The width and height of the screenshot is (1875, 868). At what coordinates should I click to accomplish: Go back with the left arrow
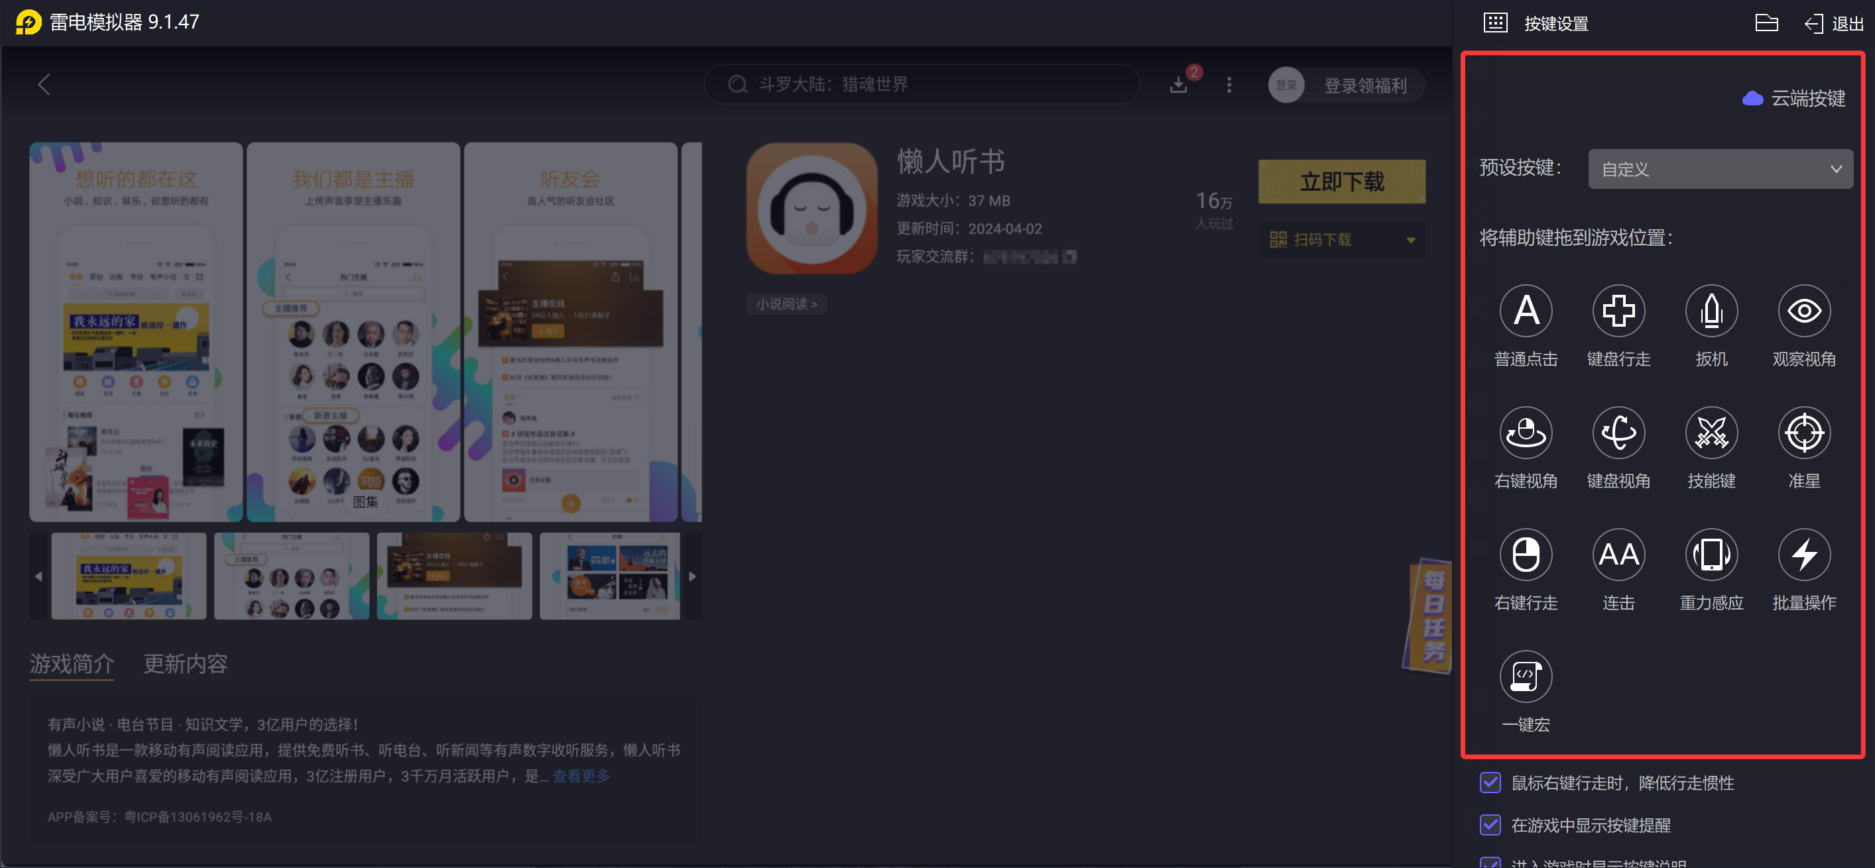pos(44,84)
